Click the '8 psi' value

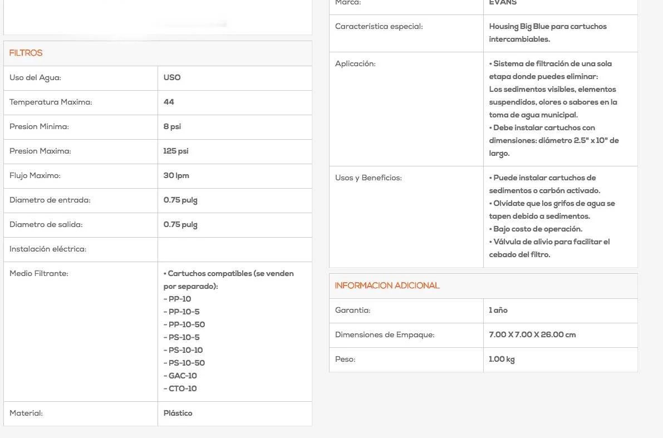click(x=172, y=126)
